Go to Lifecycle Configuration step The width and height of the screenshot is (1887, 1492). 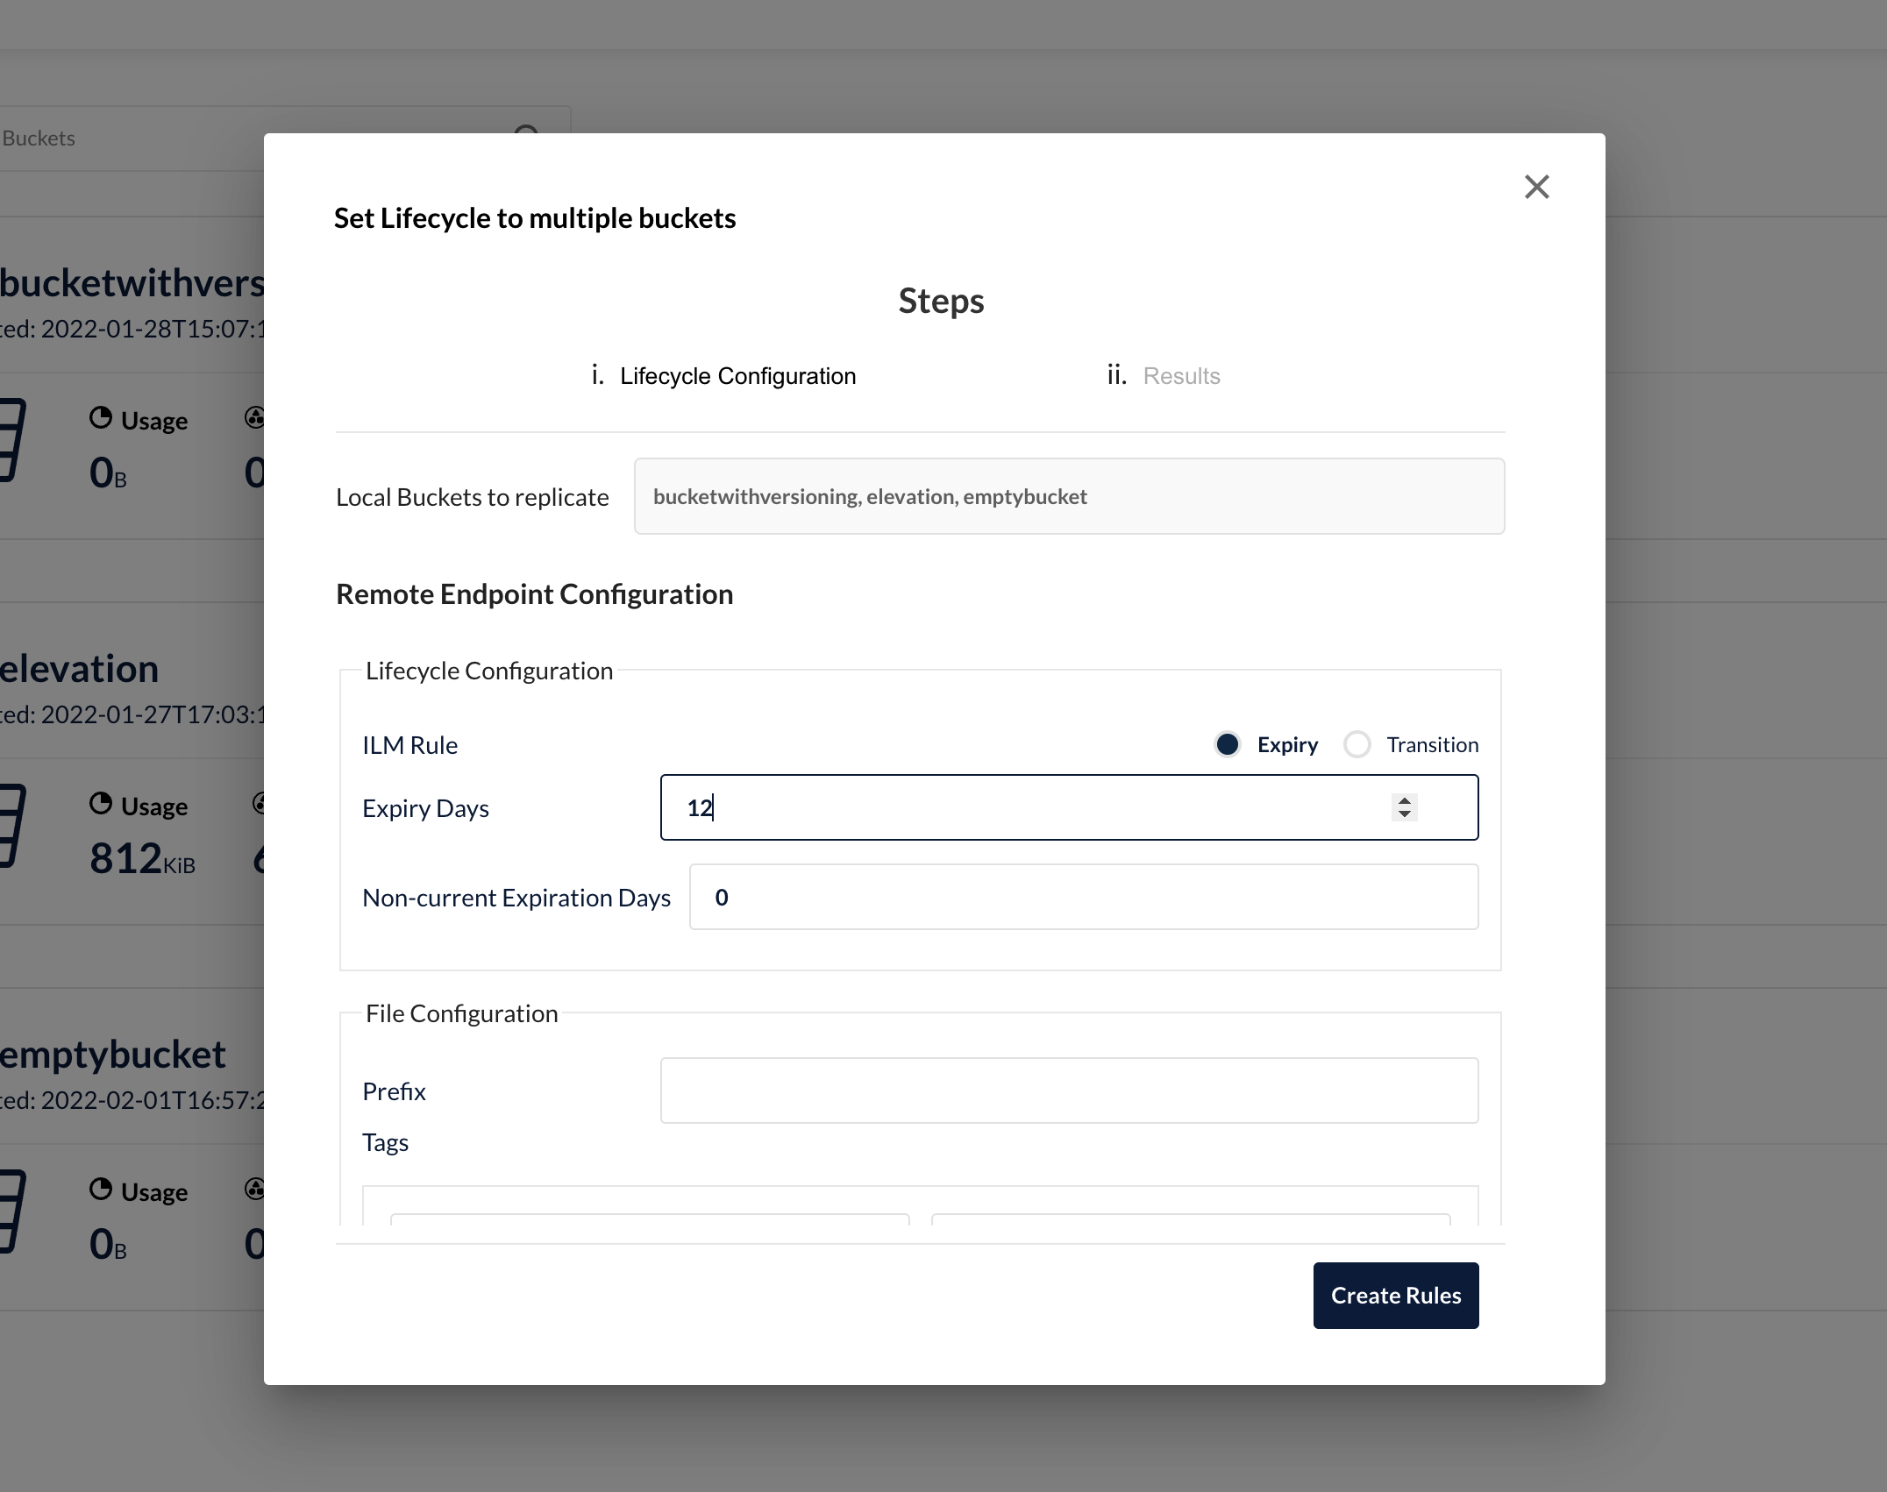pos(737,376)
